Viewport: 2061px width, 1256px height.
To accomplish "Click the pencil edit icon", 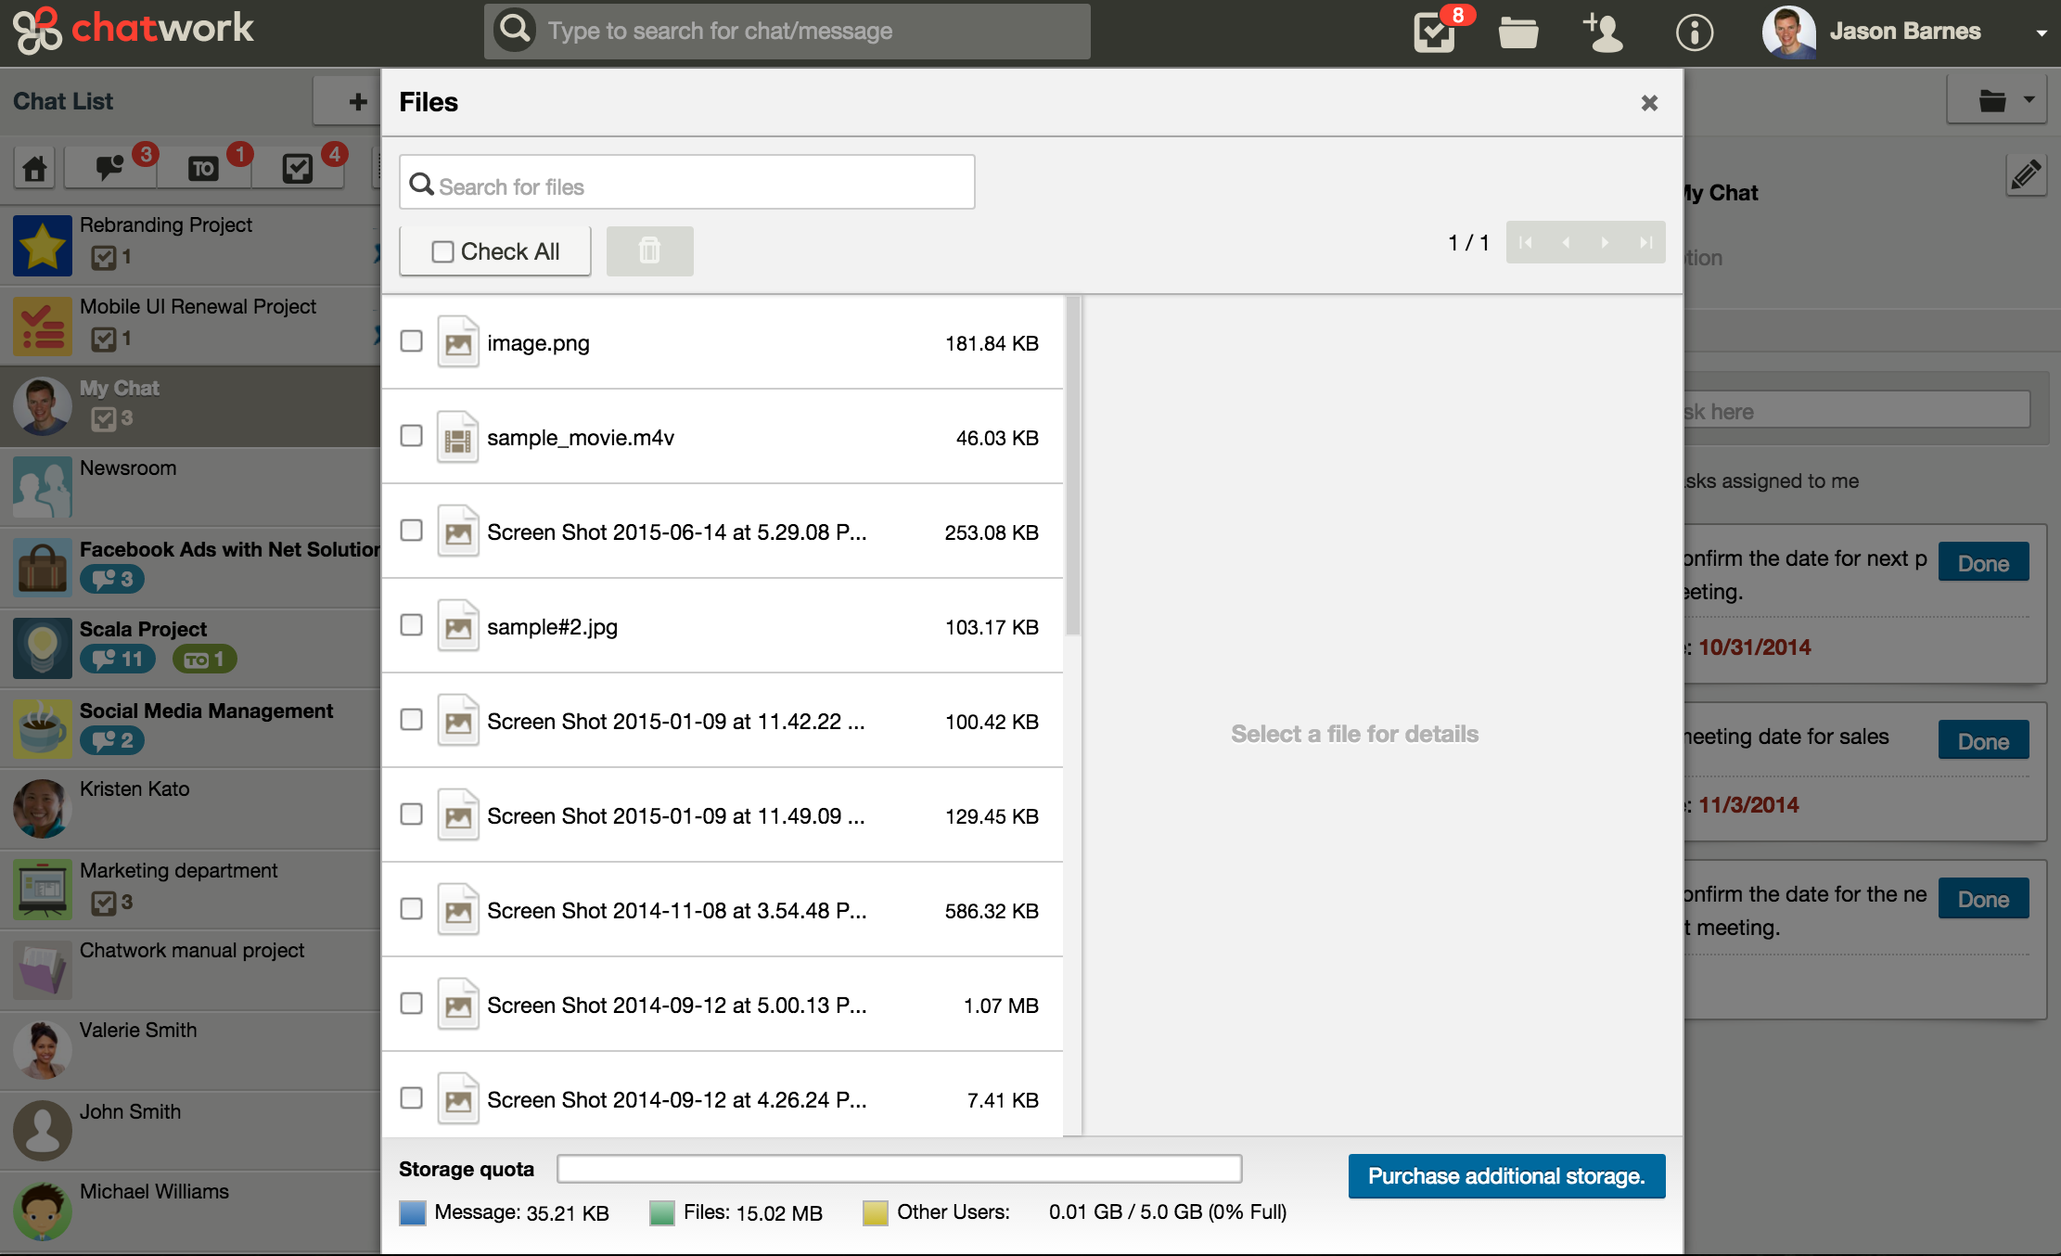I will coord(2025,173).
